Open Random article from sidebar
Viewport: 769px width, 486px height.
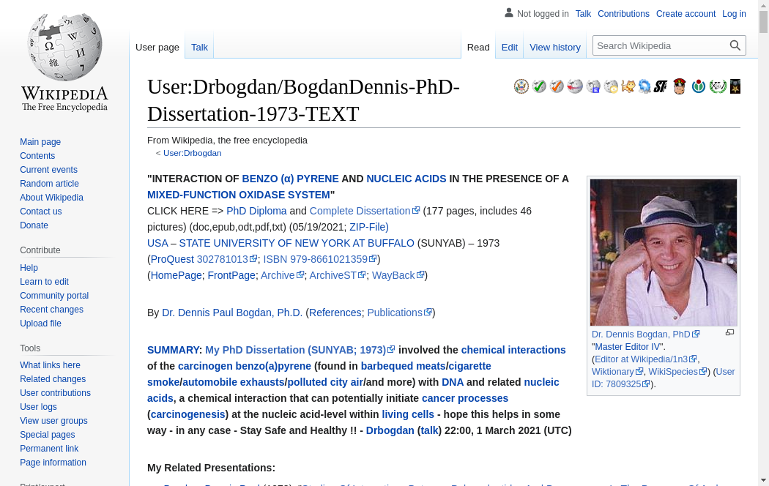pyautogui.click(x=49, y=184)
